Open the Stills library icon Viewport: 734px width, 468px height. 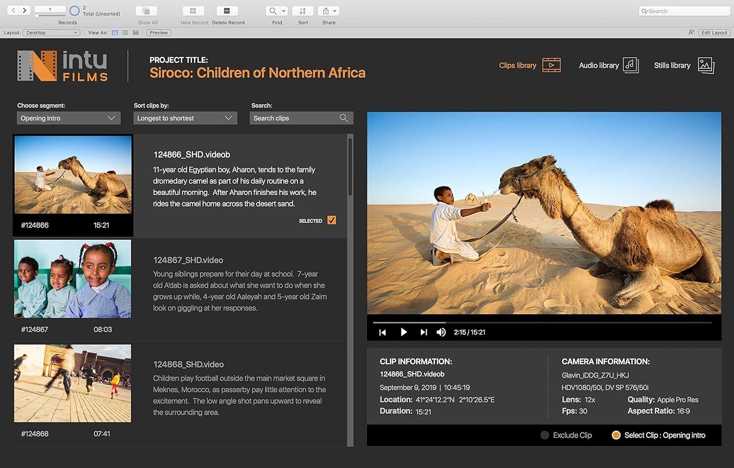(706, 65)
